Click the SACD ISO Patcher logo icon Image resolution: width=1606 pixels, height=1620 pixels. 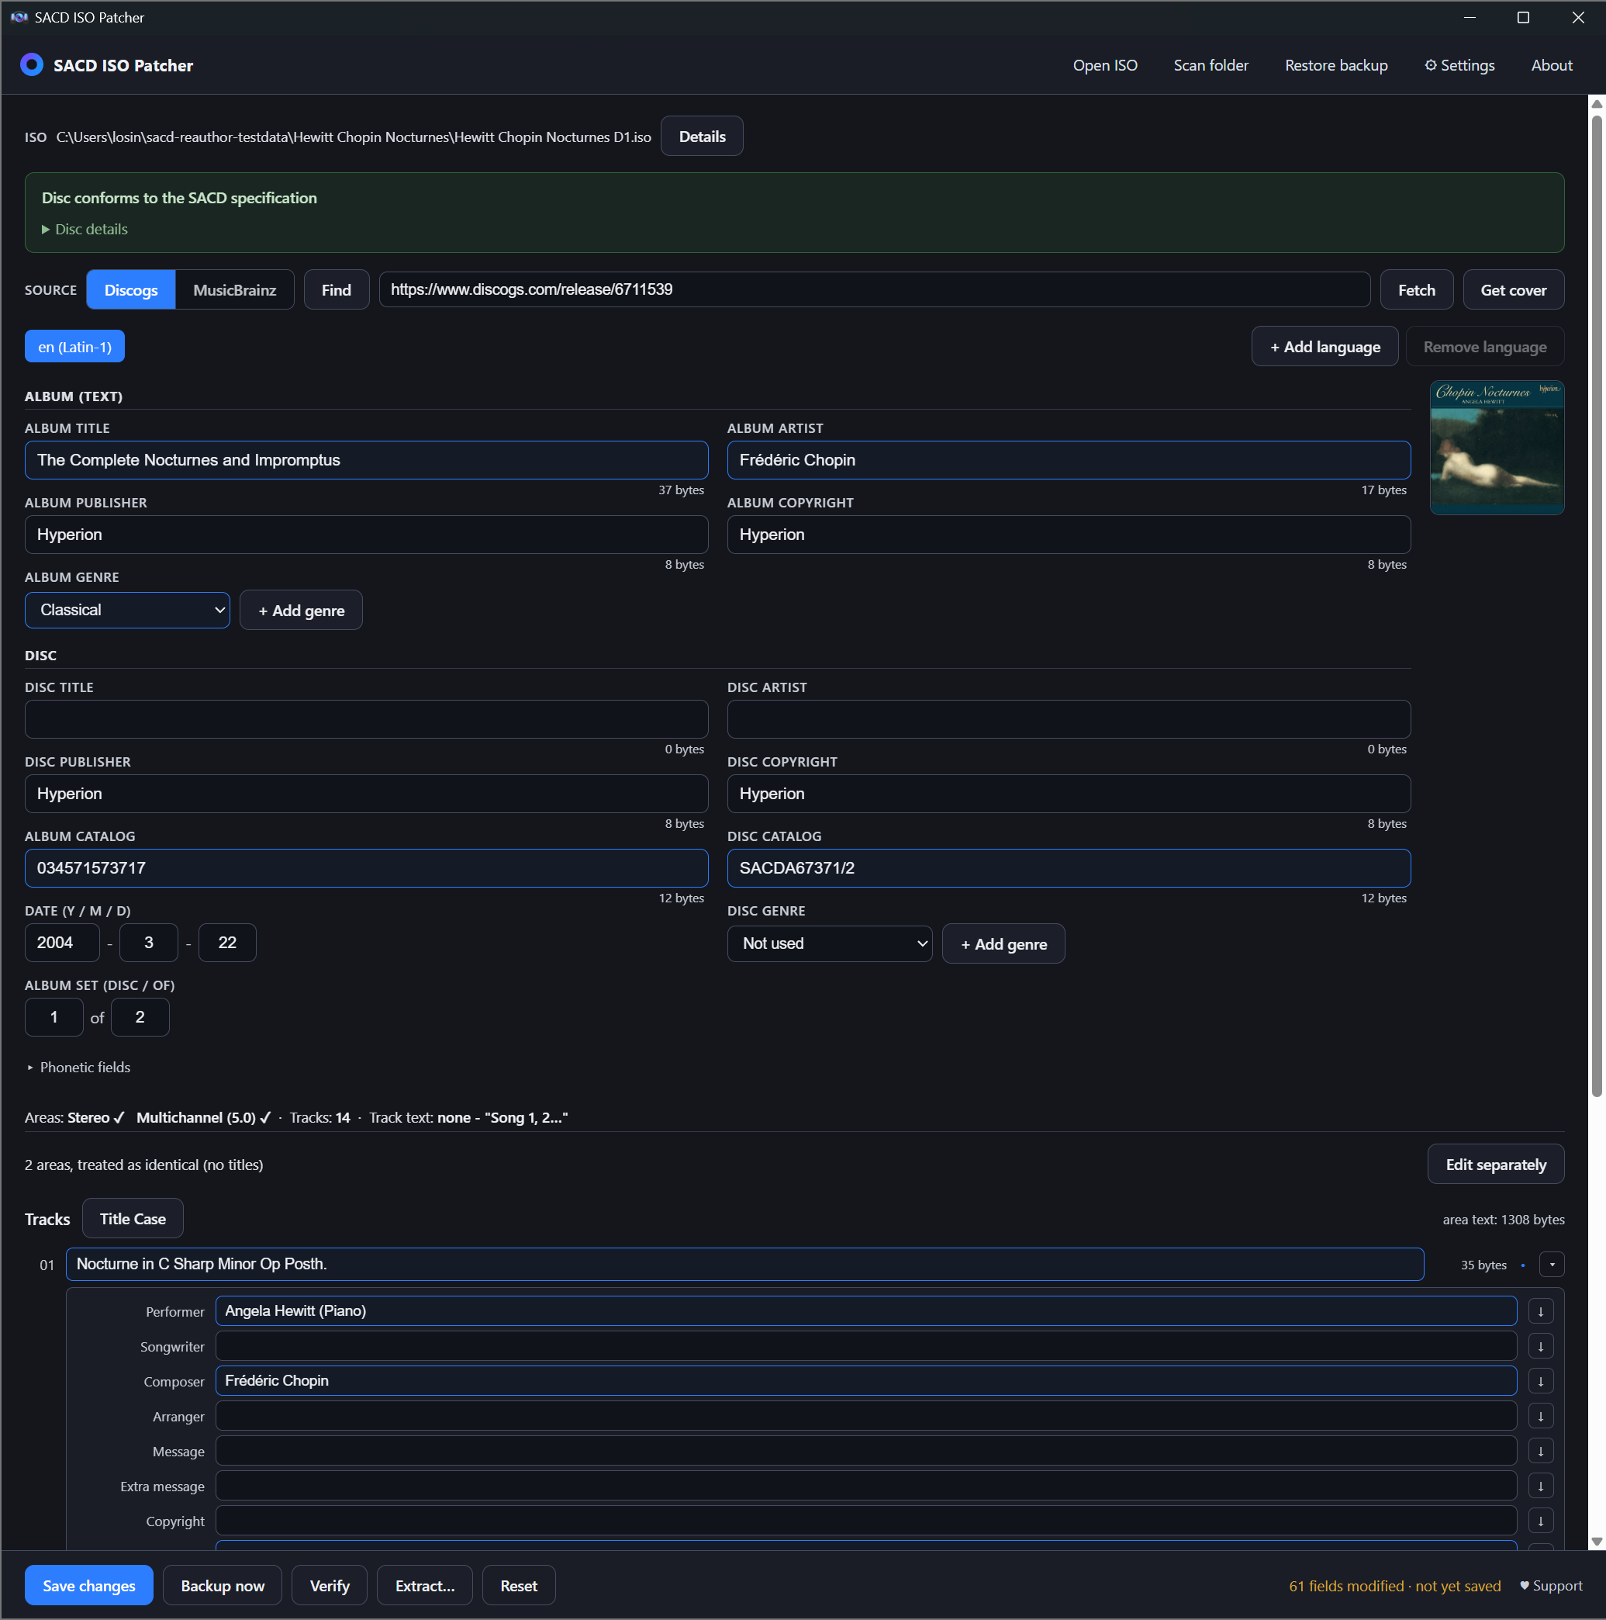pyautogui.click(x=32, y=64)
